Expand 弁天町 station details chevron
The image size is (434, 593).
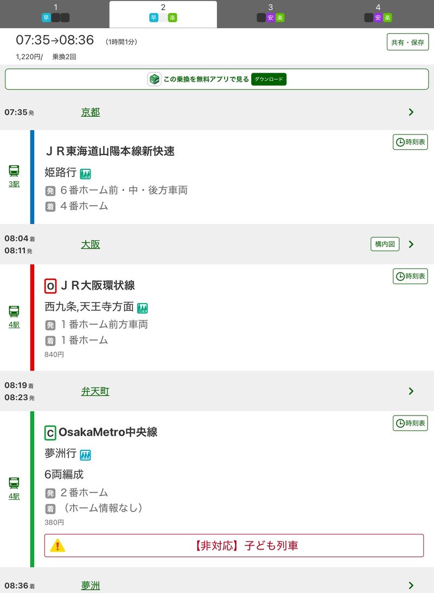(x=411, y=391)
